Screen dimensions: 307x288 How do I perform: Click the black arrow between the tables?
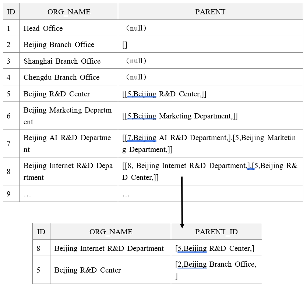(x=182, y=202)
